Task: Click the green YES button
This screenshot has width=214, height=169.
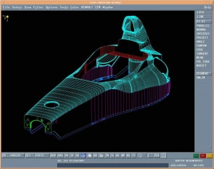Action: coord(196,156)
